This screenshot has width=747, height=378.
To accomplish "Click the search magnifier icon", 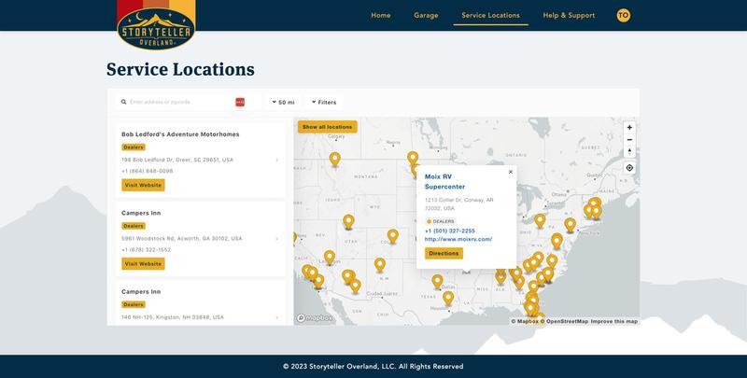I will coord(124,102).
